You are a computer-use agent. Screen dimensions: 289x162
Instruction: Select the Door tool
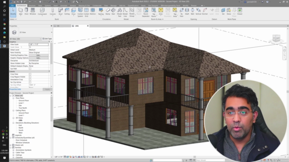[x=26, y=12]
